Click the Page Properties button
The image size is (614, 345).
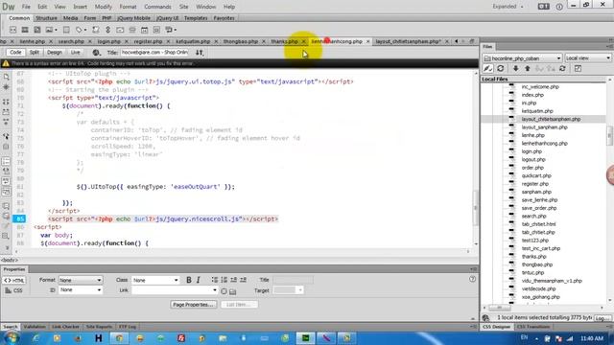point(193,305)
